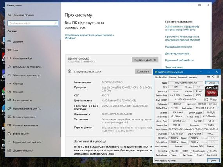Open the Віддалений робочий стіл related link
The height and width of the screenshot is (167, 223).
click(x=179, y=60)
